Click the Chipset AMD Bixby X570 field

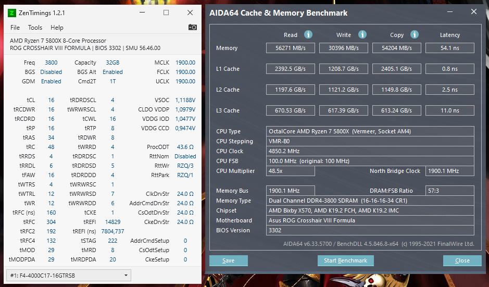pos(370,210)
